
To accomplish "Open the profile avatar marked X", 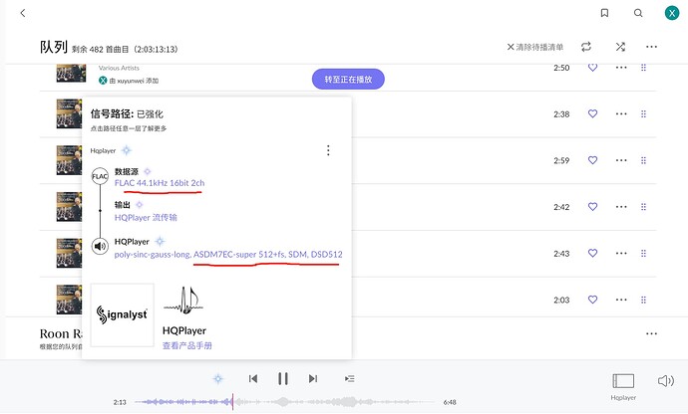I will (x=672, y=13).
